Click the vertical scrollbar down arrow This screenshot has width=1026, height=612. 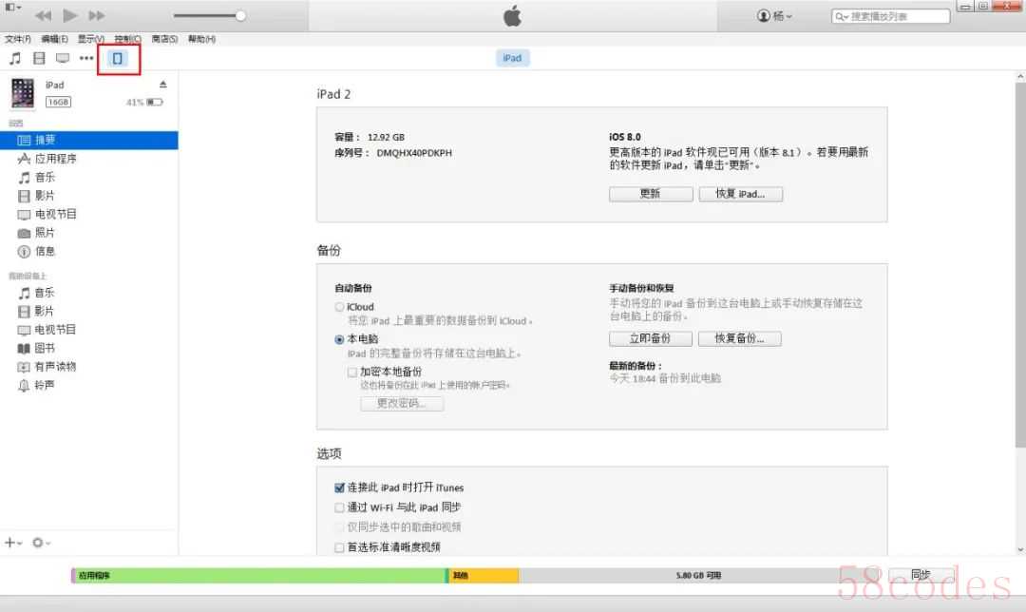pyautogui.click(x=1020, y=550)
